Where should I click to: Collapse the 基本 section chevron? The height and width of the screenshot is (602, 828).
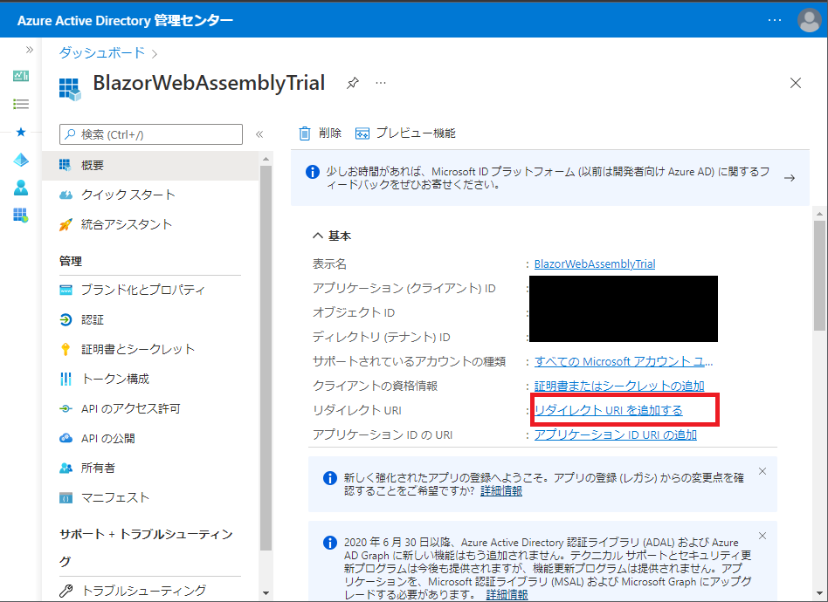317,236
